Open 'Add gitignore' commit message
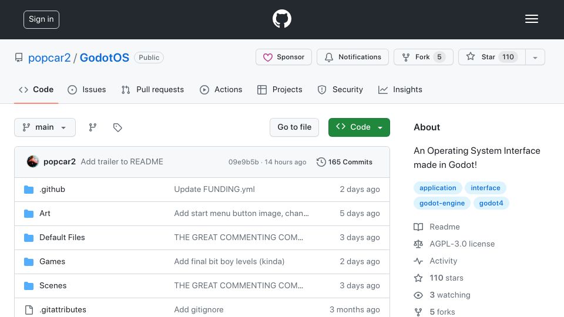The width and height of the screenshot is (564, 317). tap(199, 310)
